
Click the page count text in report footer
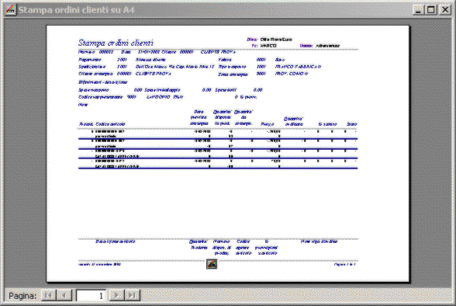[345, 264]
